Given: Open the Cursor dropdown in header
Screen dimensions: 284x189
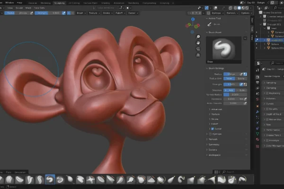Looking at the screenshot, I should pyautogui.click(x=133, y=13).
